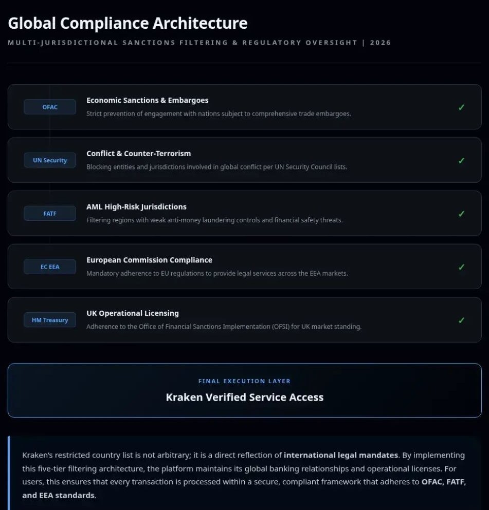Select the UK Operational Licensing title
The image size is (489, 510).
click(x=133, y=313)
